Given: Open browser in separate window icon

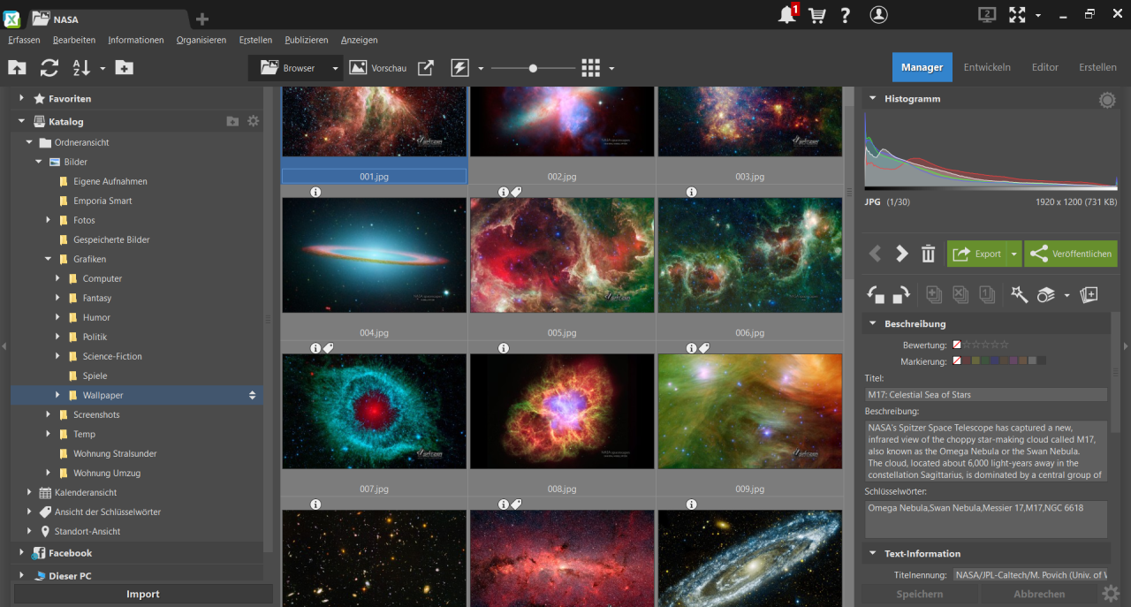Looking at the screenshot, I should [x=426, y=68].
